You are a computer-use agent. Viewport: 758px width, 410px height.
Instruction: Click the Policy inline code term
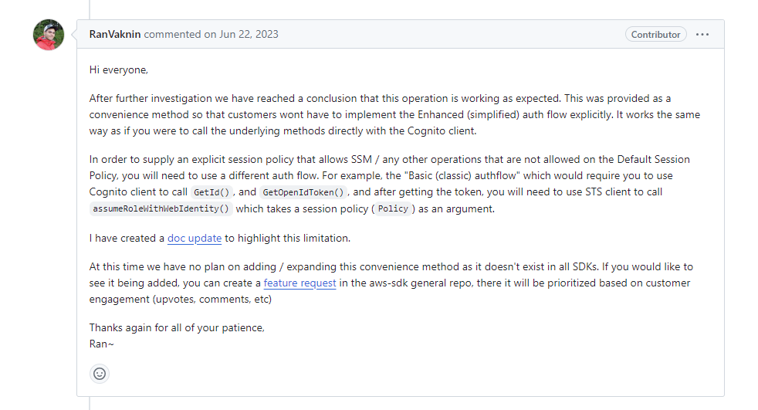pyautogui.click(x=393, y=209)
